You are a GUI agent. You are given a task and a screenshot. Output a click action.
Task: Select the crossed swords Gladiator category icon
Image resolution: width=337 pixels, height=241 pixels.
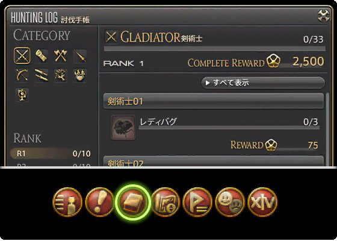22,55
